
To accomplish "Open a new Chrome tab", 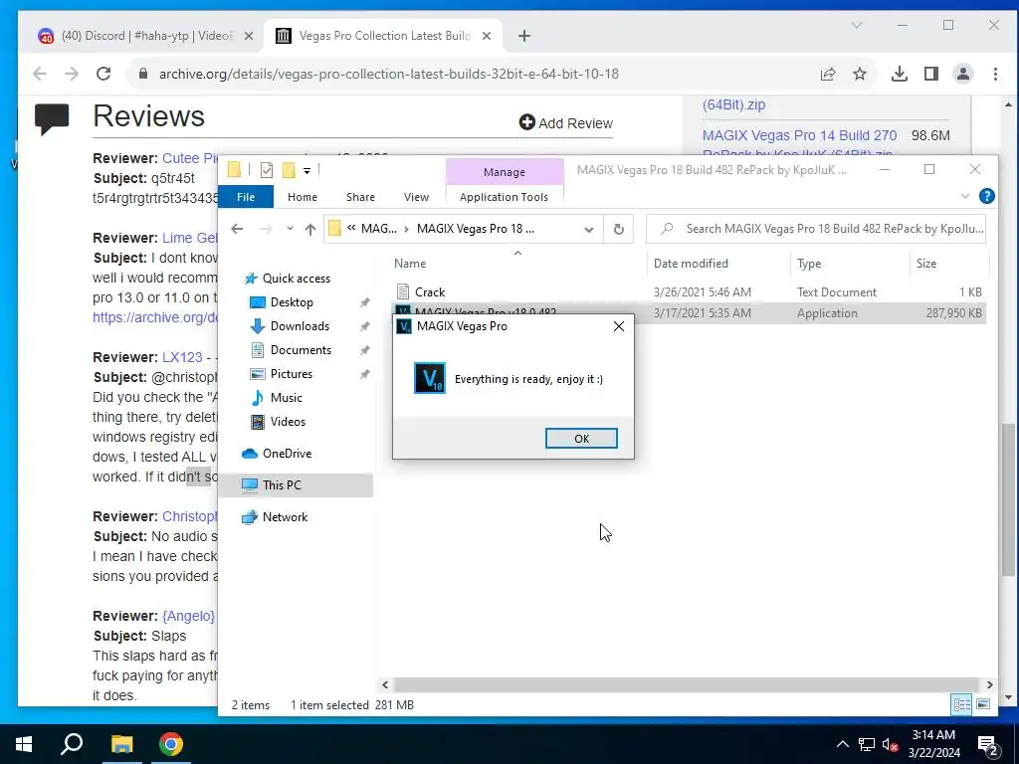I will (x=524, y=37).
